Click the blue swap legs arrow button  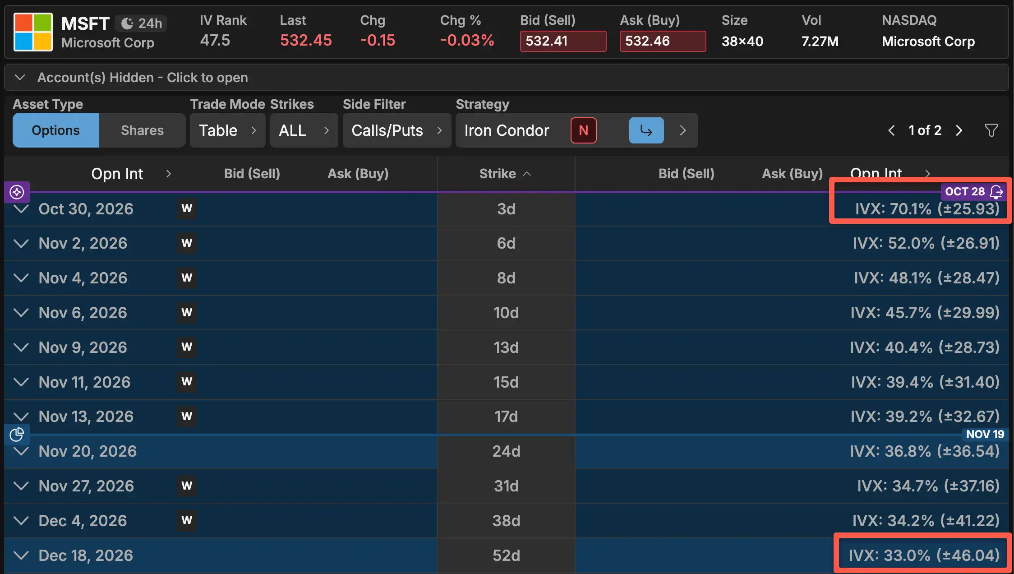pos(646,130)
